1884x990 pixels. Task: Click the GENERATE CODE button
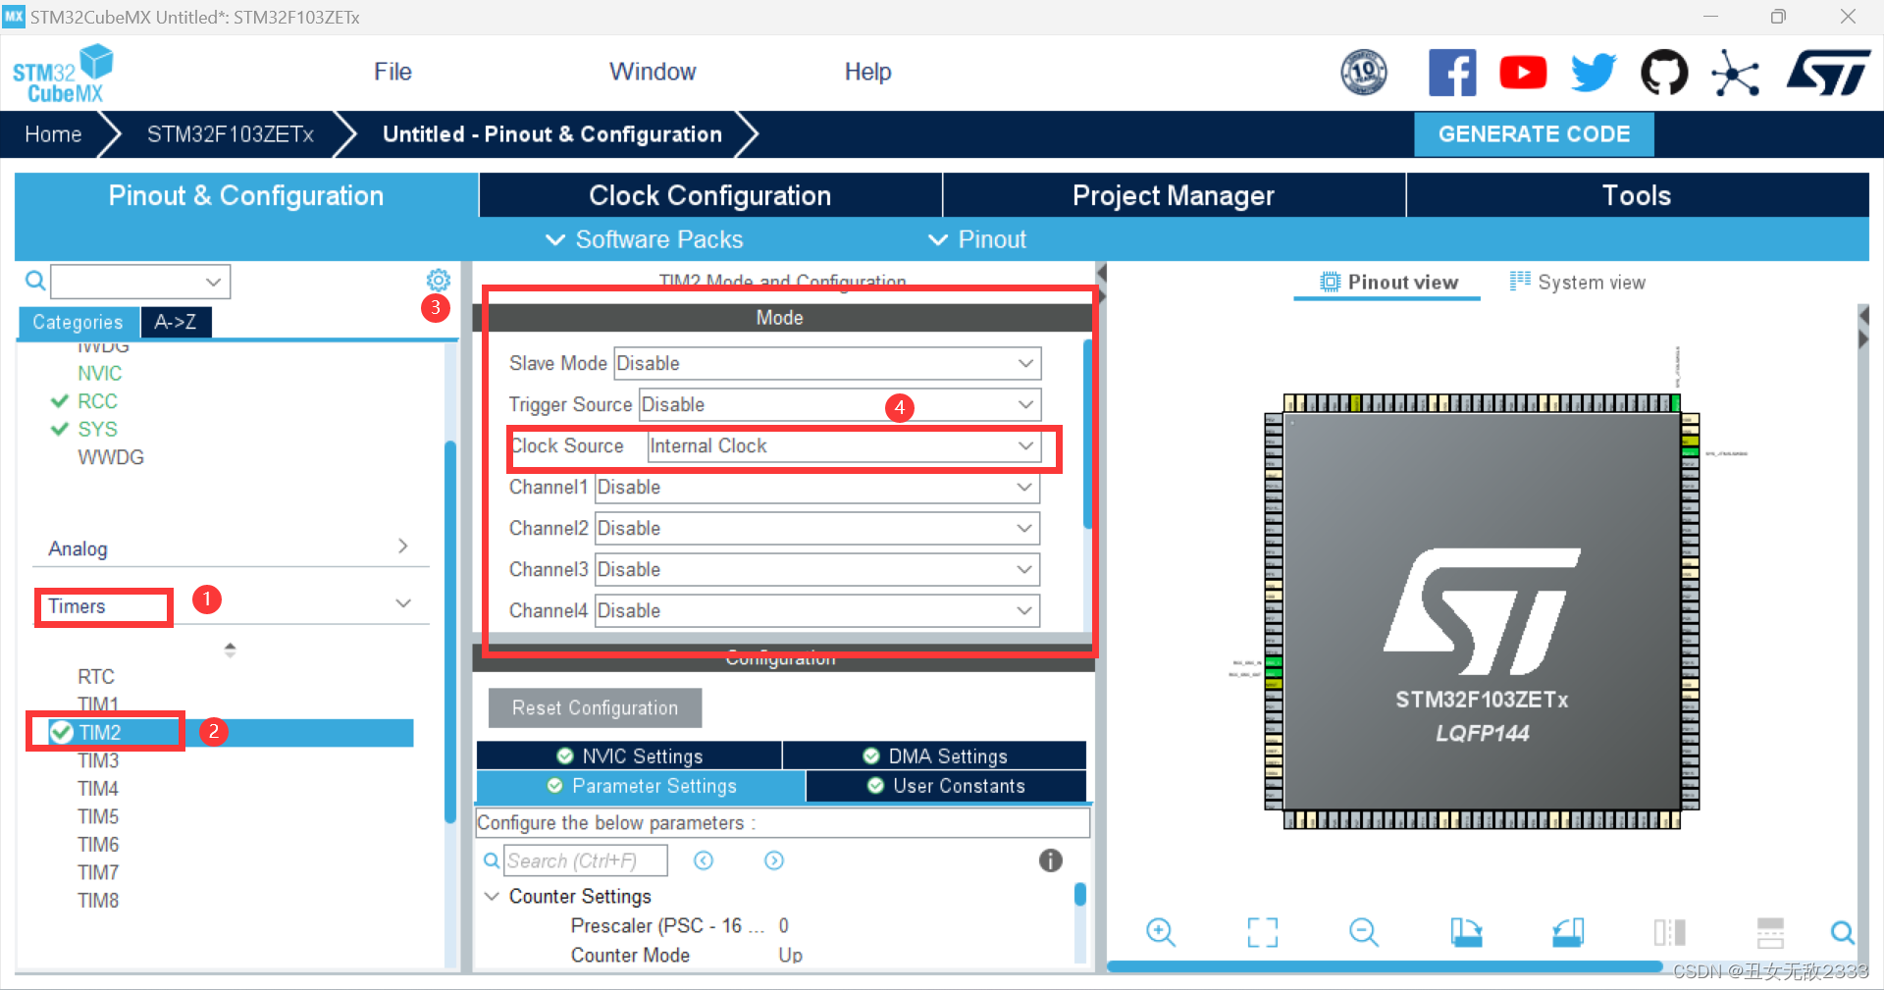1534,134
